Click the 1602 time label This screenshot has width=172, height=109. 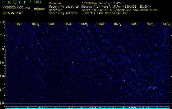[x=35, y=24]
